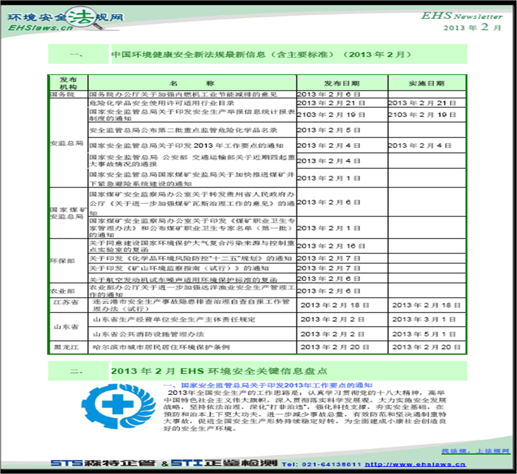Click the STI 正鉴检测 logo in footer

click(x=224, y=463)
